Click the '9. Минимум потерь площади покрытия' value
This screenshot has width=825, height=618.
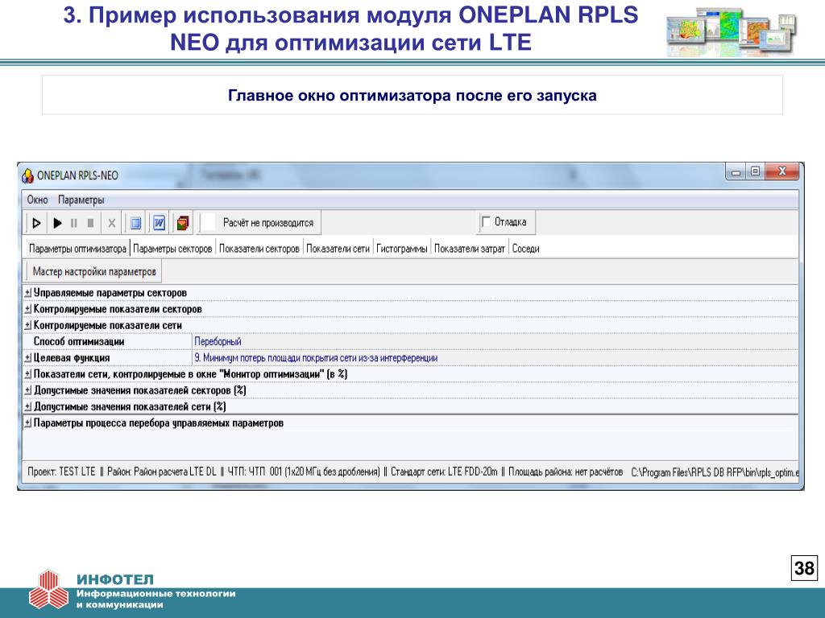click(316, 358)
